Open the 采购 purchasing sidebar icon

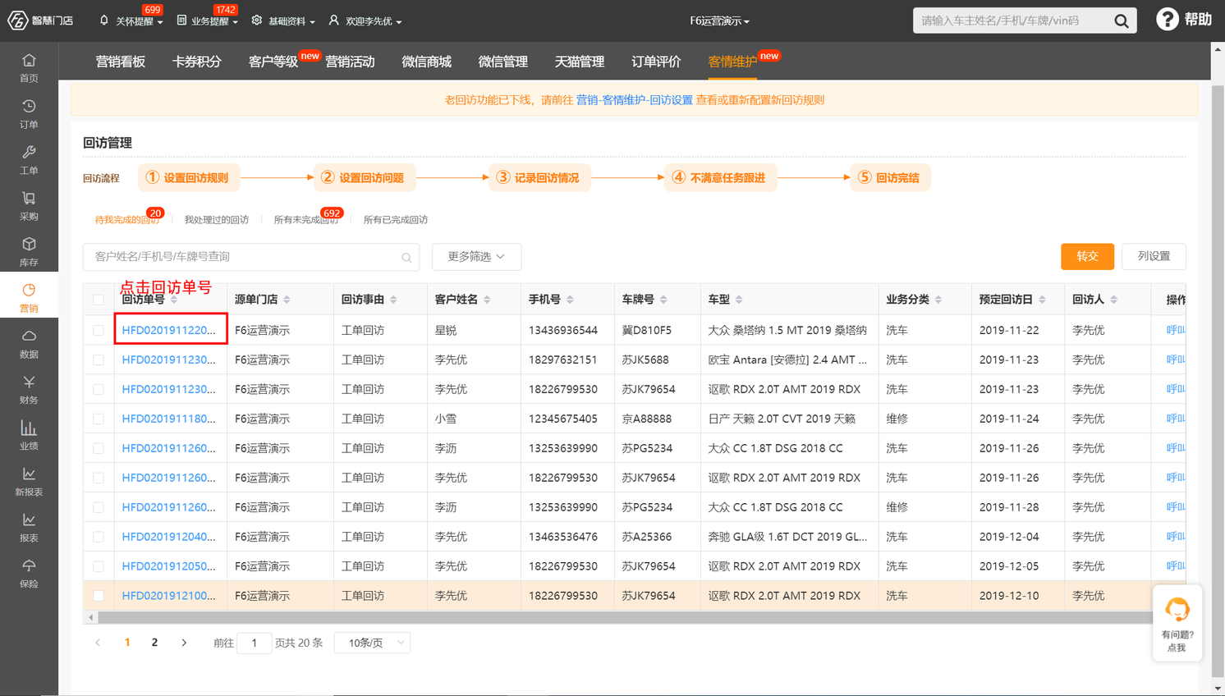tap(29, 205)
